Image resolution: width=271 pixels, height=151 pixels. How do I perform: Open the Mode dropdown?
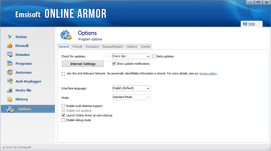coord(131,97)
